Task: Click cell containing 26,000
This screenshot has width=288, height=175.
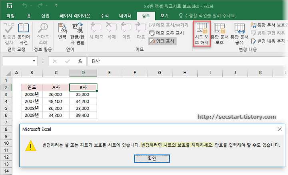Action: (x=56, y=94)
